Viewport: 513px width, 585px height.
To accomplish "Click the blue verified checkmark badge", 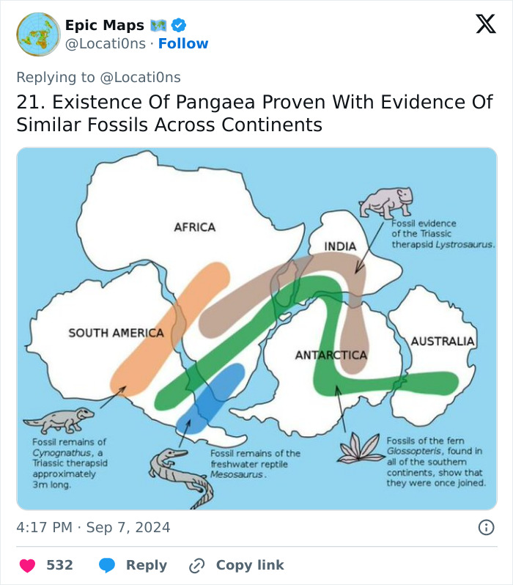I will click(x=179, y=26).
